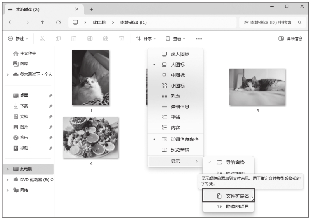
Task: Open the 显示 submenu
Action: tap(175, 162)
